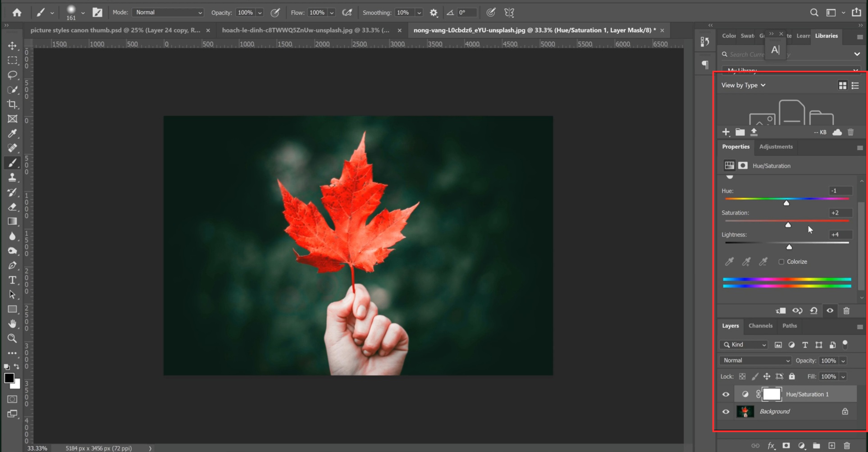The image size is (868, 452).
Task: Select the Crop tool
Action: pos(12,104)
